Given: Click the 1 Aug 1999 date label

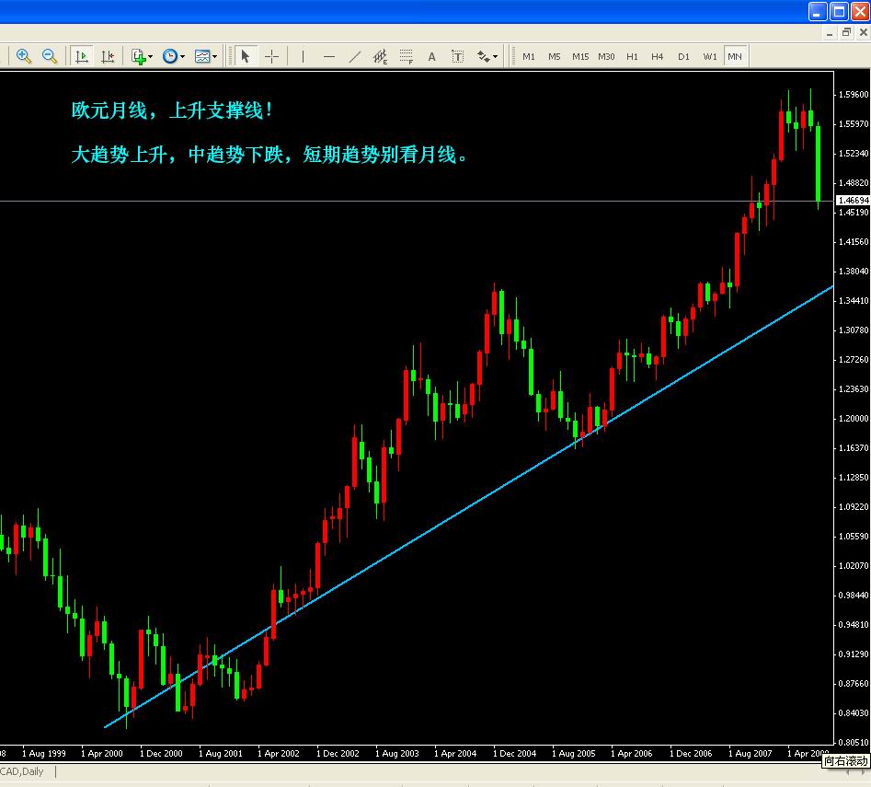Looking at the screenshot, I should click(x=44, y=754).
